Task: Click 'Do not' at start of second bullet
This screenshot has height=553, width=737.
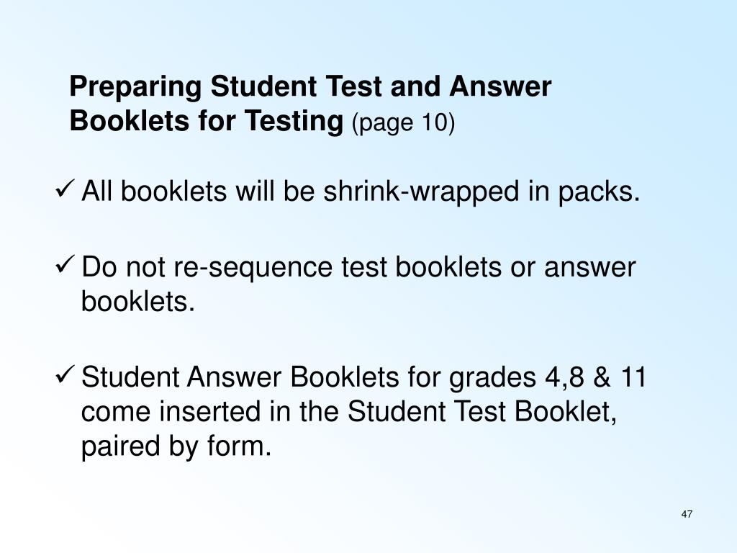Action: coord(123,266)
